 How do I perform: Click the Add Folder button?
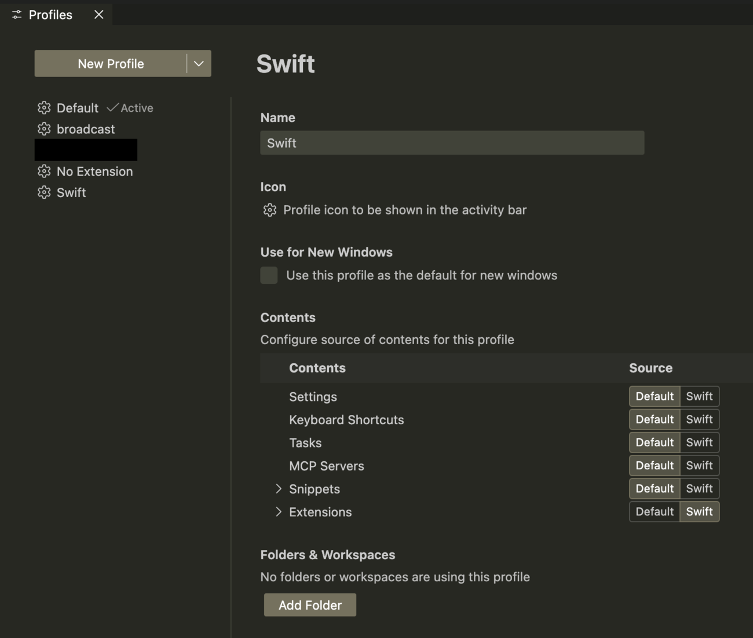[310, 605]
